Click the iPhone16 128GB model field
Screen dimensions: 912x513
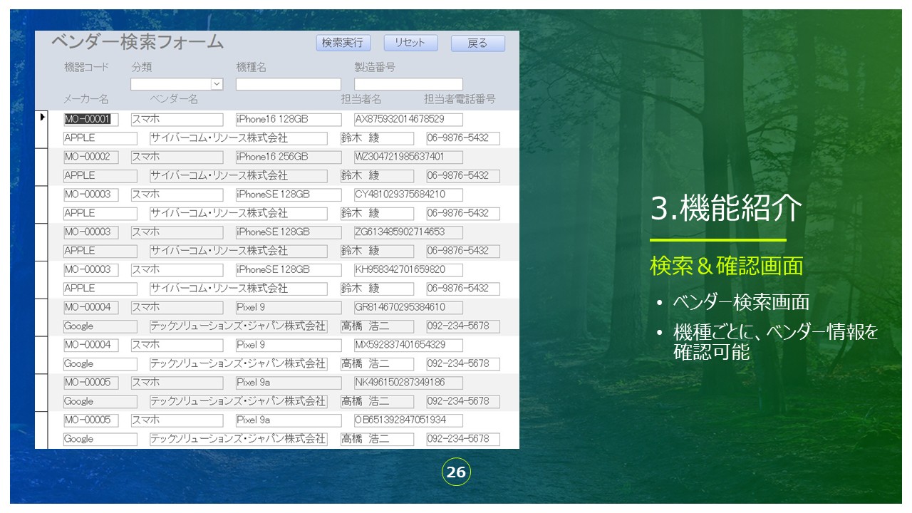pyautogui.click(x=288, y=120)
